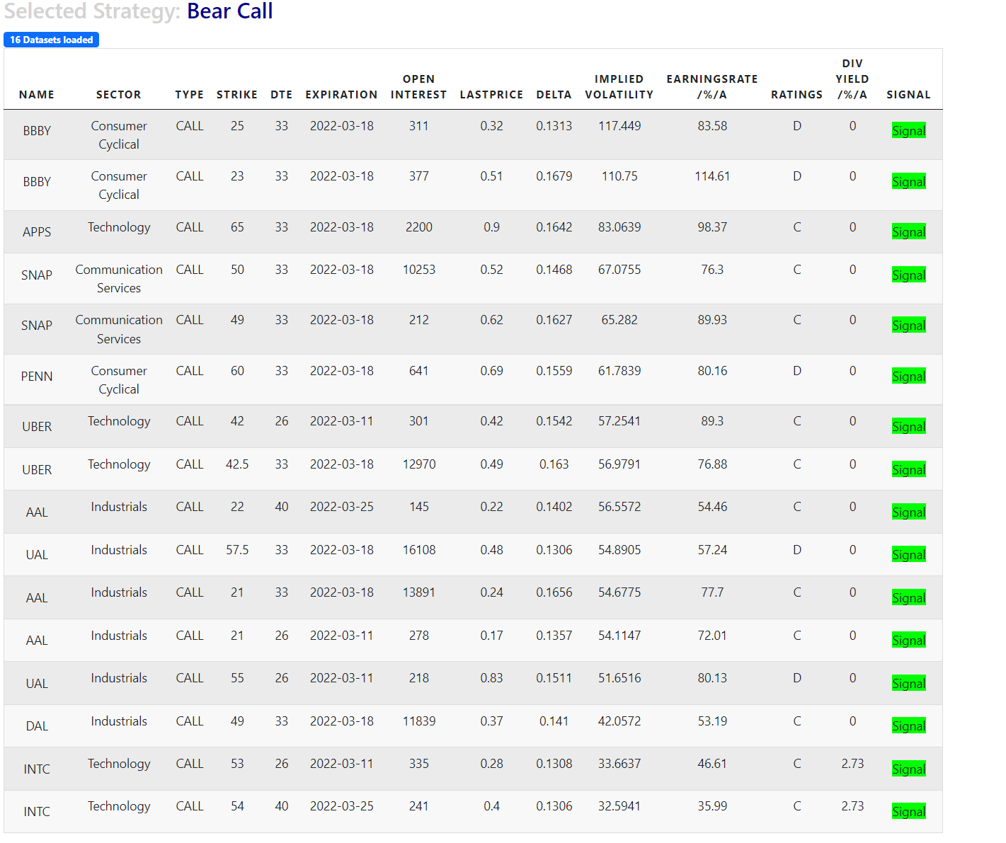The height and width of the screenshot is (843, 1006).
Task: Click Signal for UAL strike 57.5 row
Action: (x=908, y=555)
